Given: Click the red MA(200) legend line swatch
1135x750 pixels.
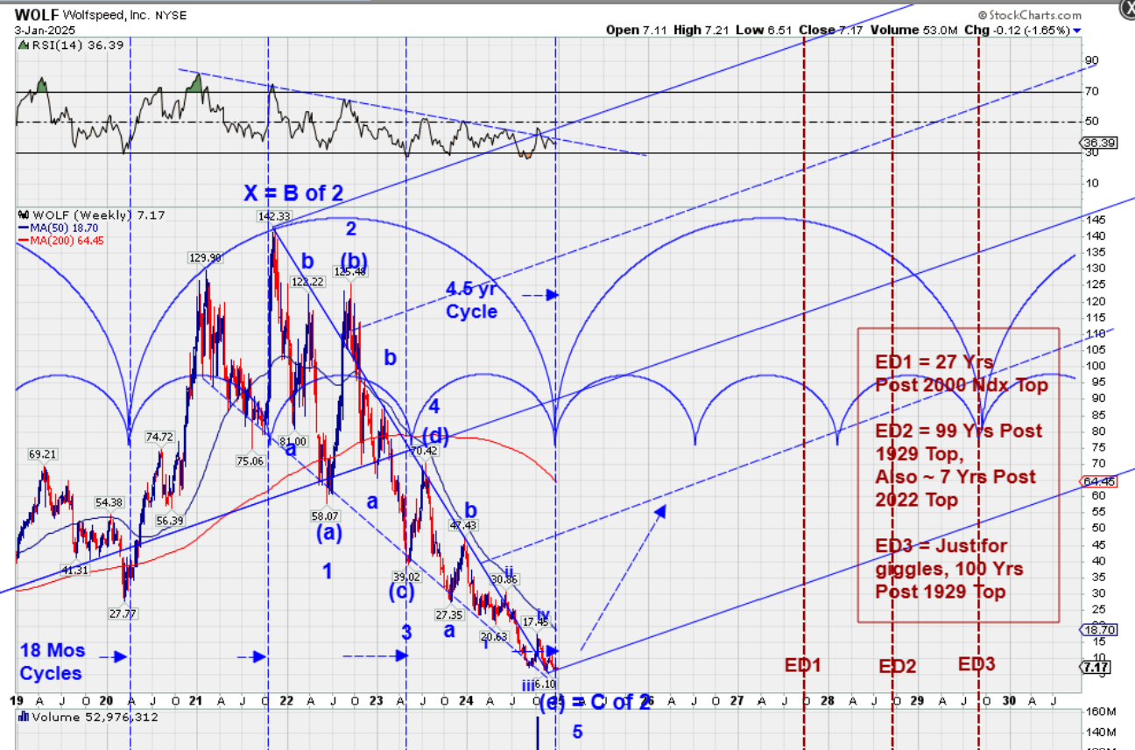Looking at the screenshot, I should (x=24, y=240).
